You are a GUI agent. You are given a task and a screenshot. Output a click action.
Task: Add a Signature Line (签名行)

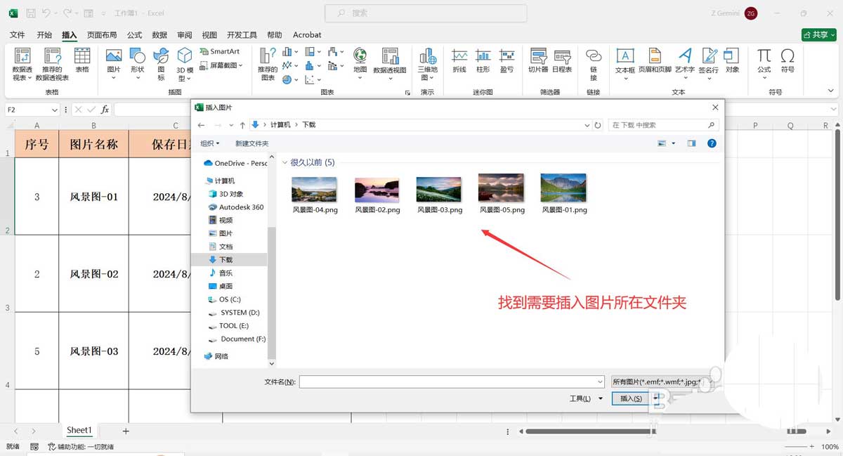(709, 64)
